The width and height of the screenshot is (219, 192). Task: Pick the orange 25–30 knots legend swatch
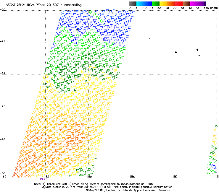[171, 4]
